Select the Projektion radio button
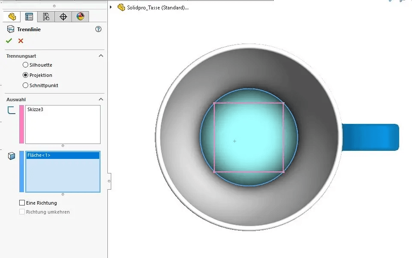Viewport: 412px width, 258px height. (x=25, y=75)
